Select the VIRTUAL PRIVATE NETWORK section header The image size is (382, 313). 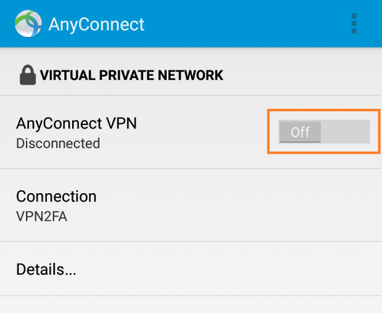click(132, 75)
